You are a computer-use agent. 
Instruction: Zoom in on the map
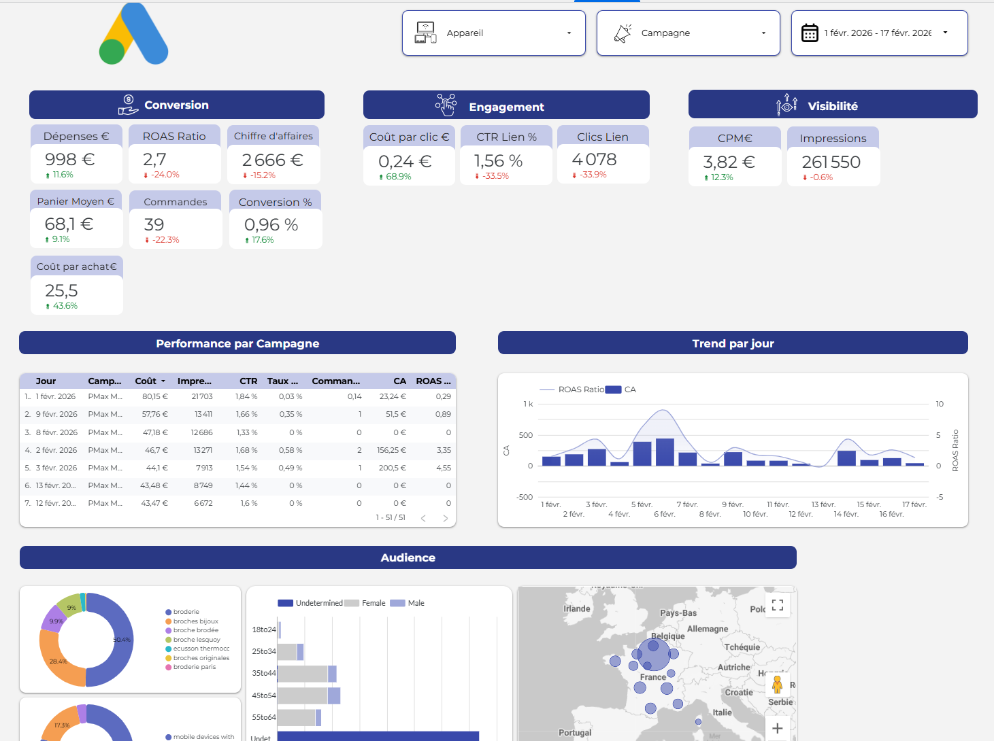pos(778,728)
